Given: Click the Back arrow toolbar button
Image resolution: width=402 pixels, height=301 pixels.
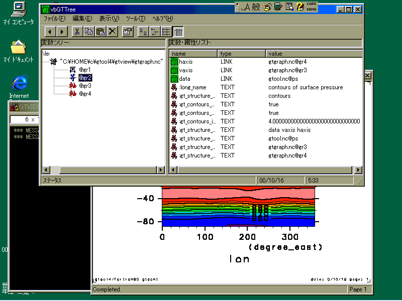Looking at the screenshot, I should [x=49, y=32].
